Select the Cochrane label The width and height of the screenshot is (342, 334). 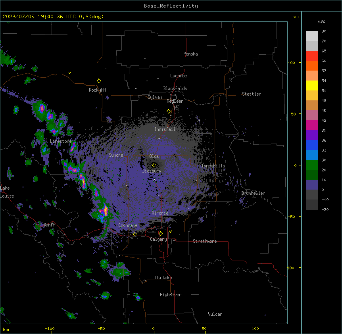pos(128,225)
